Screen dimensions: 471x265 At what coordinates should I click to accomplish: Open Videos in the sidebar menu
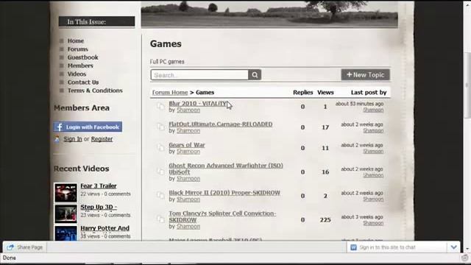77,74
